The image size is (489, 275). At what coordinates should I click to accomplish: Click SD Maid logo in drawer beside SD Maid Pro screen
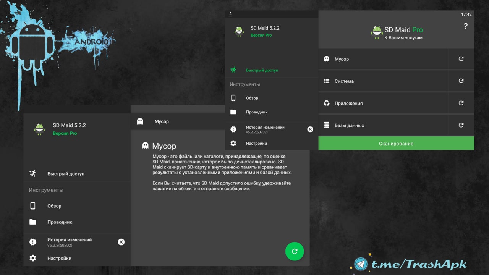pyautogui.click(x=239, y=31)
